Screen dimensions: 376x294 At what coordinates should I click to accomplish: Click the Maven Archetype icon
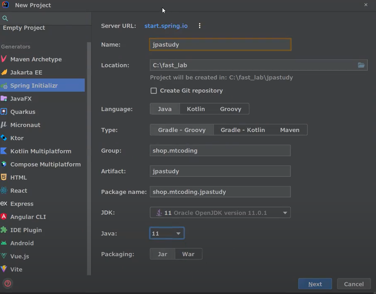[x=4, y=59]
